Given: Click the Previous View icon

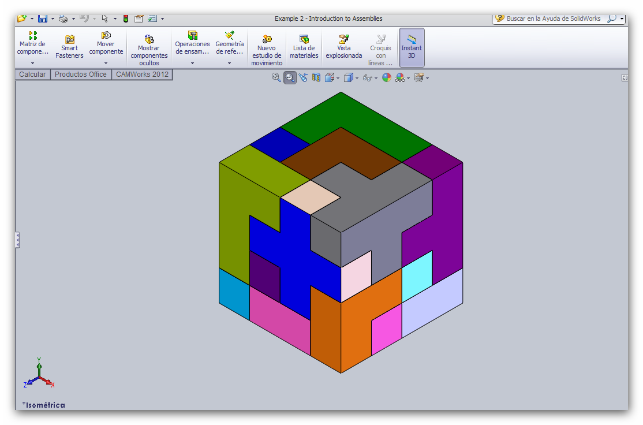Looking at the screenshot, I should [x=303, y=77].
